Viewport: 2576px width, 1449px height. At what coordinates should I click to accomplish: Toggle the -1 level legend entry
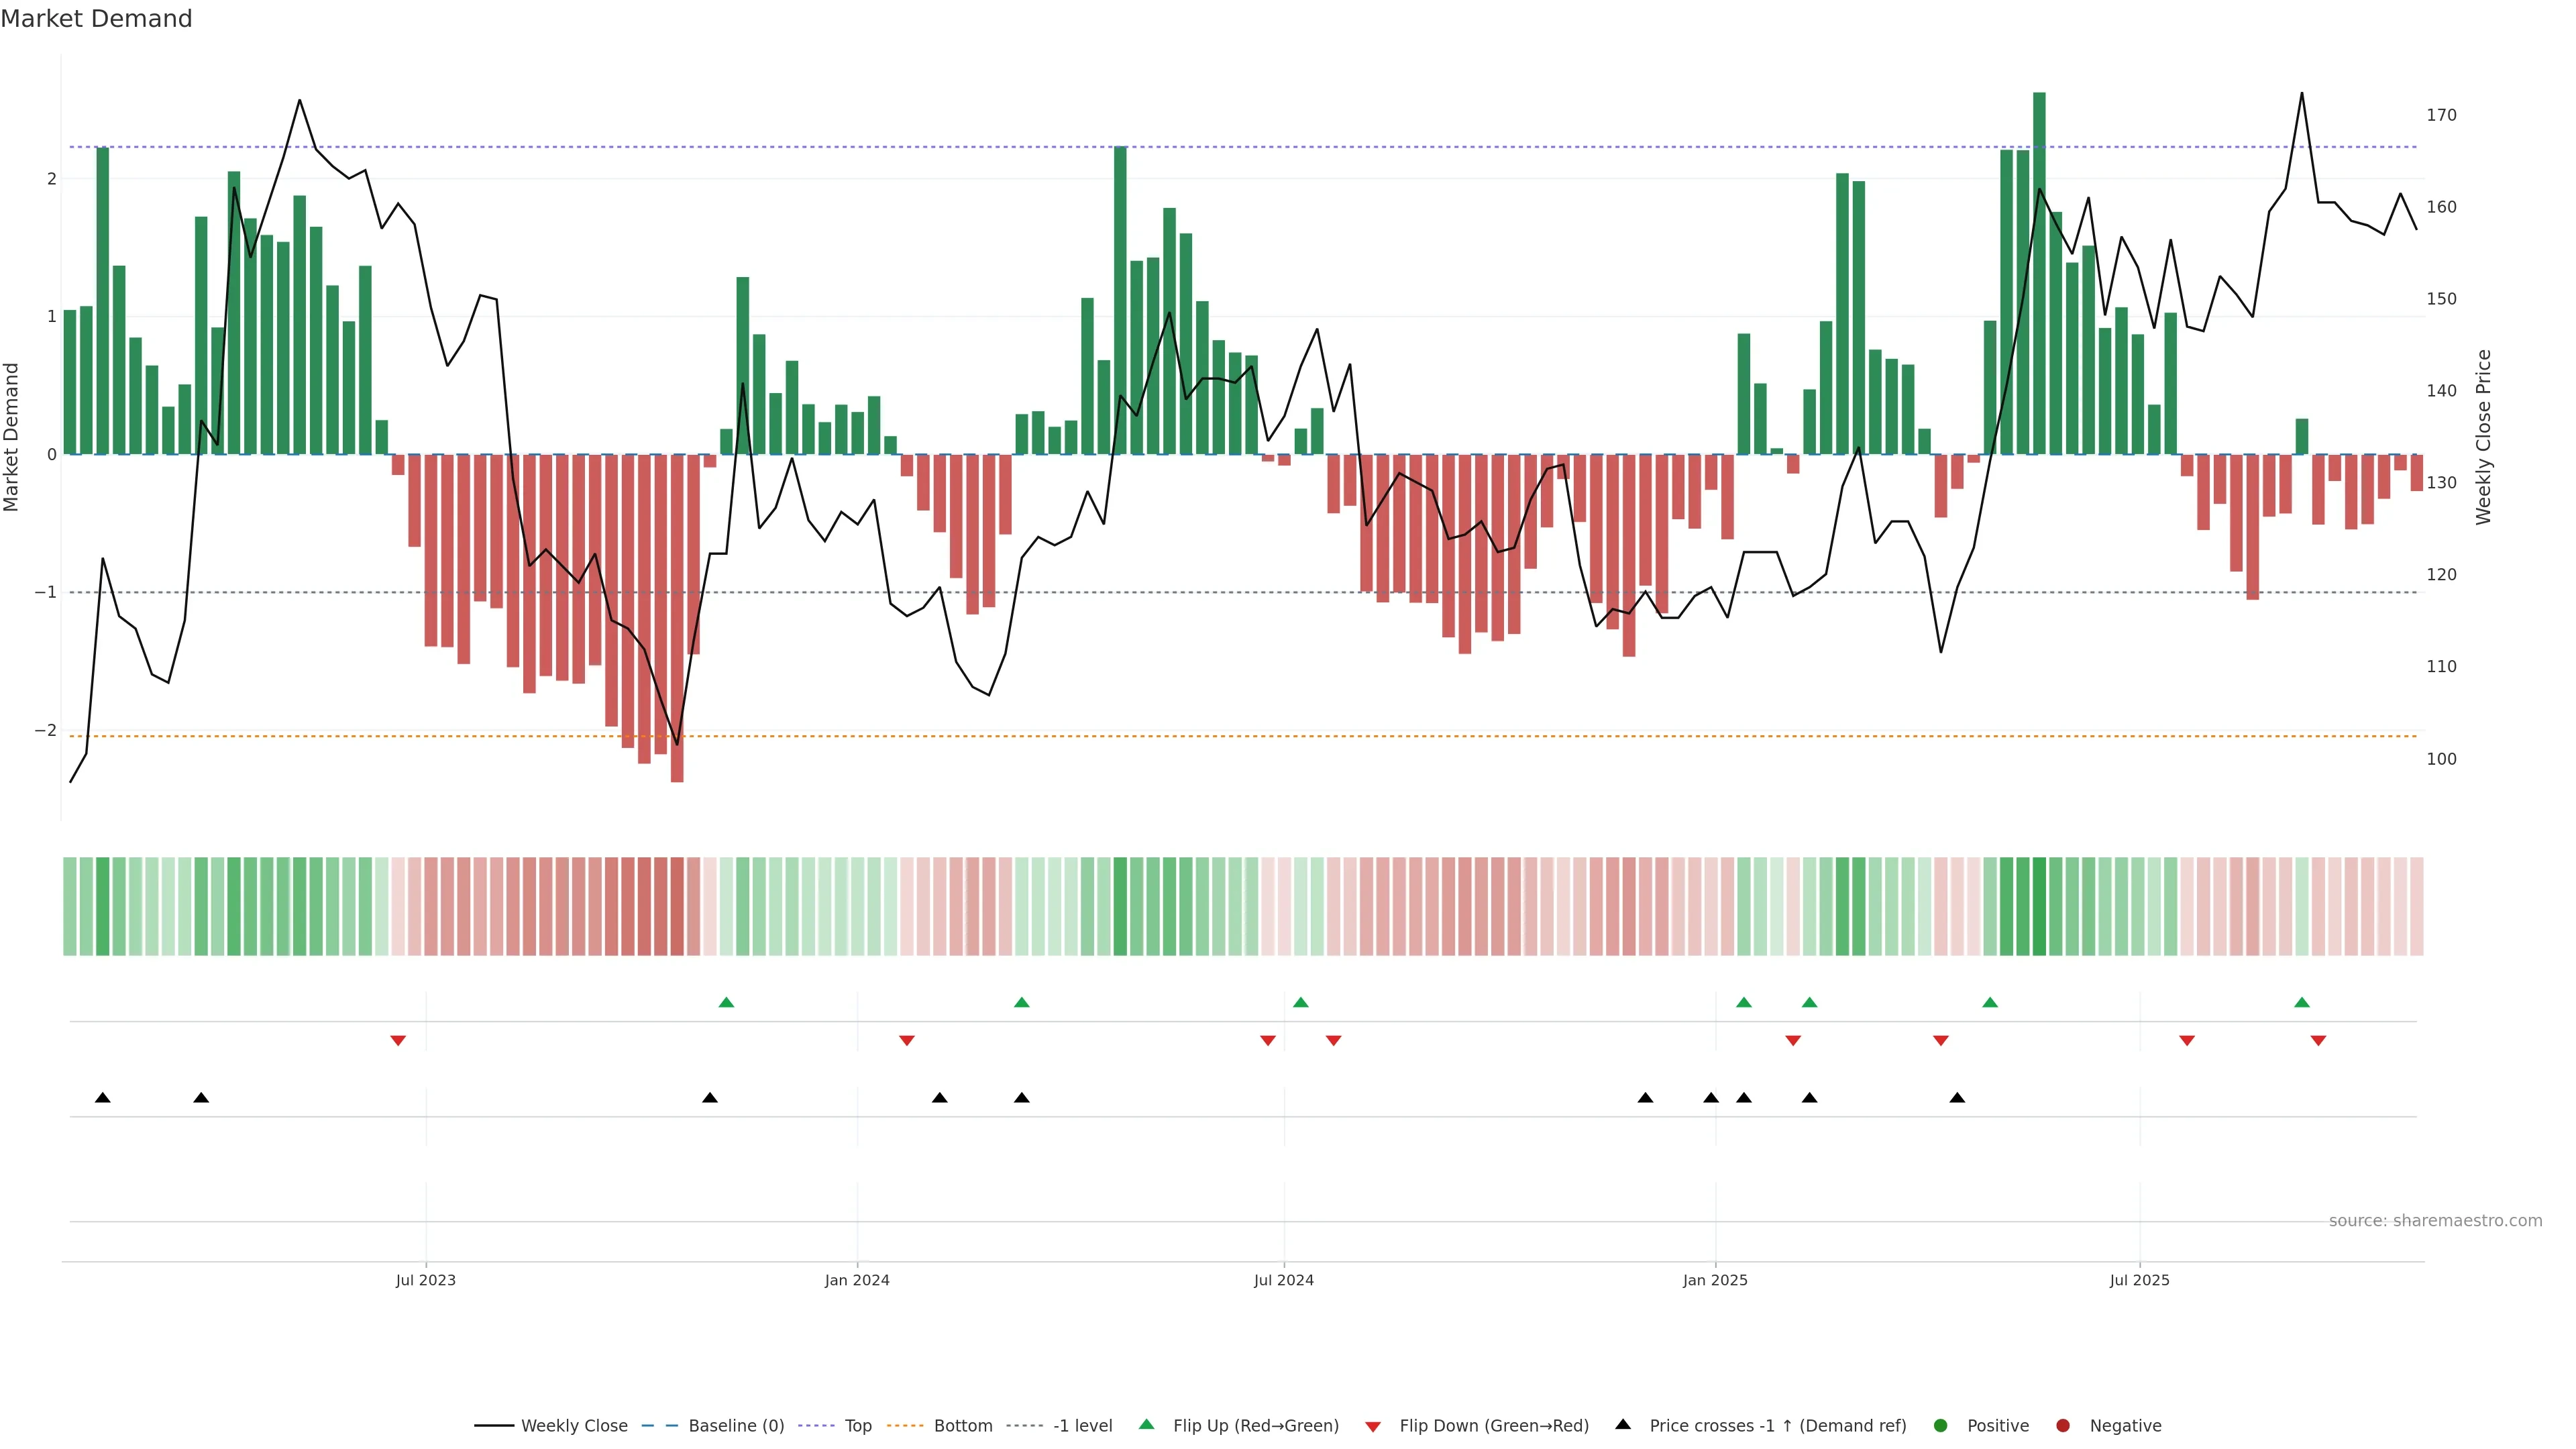pyautogui.click(x=1082, y=1425)
